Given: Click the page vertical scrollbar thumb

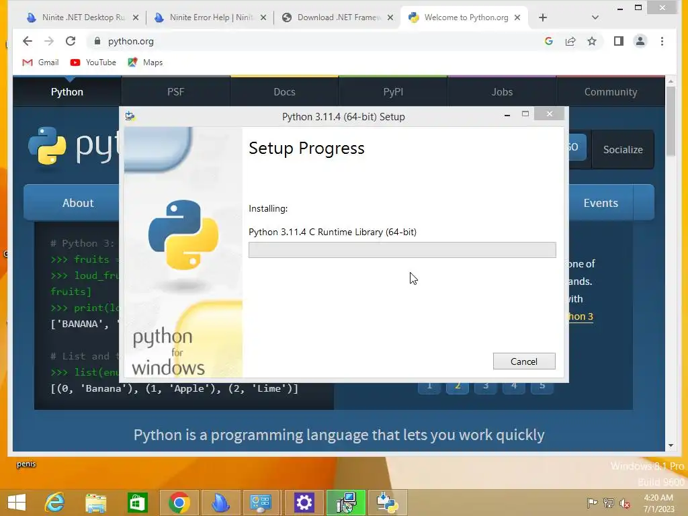Looking at the screenshot, I should point(671,121).
